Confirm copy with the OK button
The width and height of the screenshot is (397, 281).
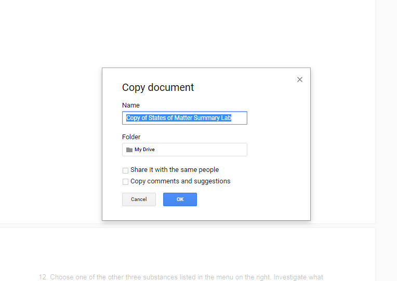180,199
